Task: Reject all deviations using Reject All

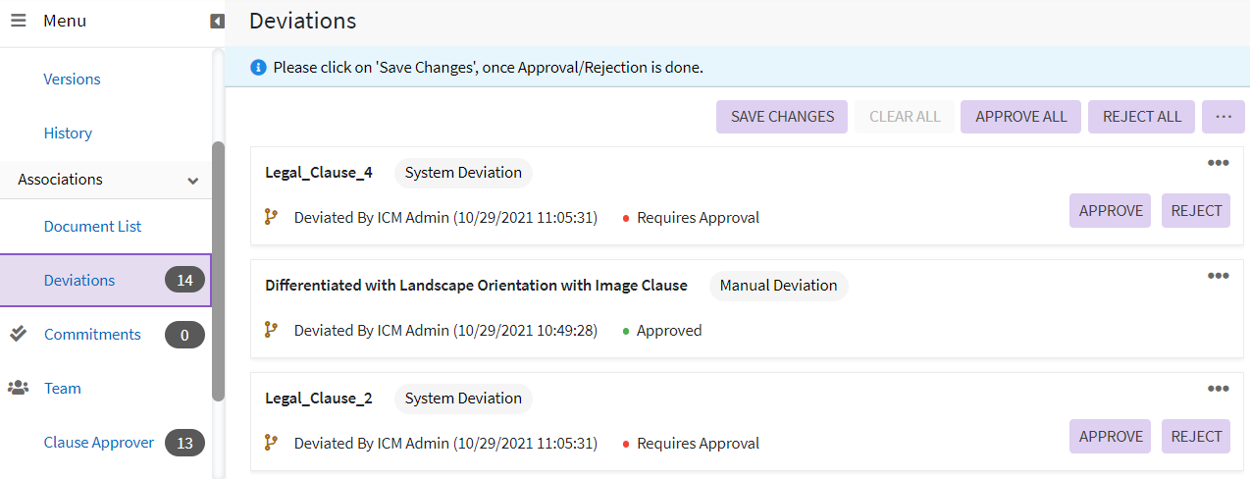Action: coord(1141,116)
